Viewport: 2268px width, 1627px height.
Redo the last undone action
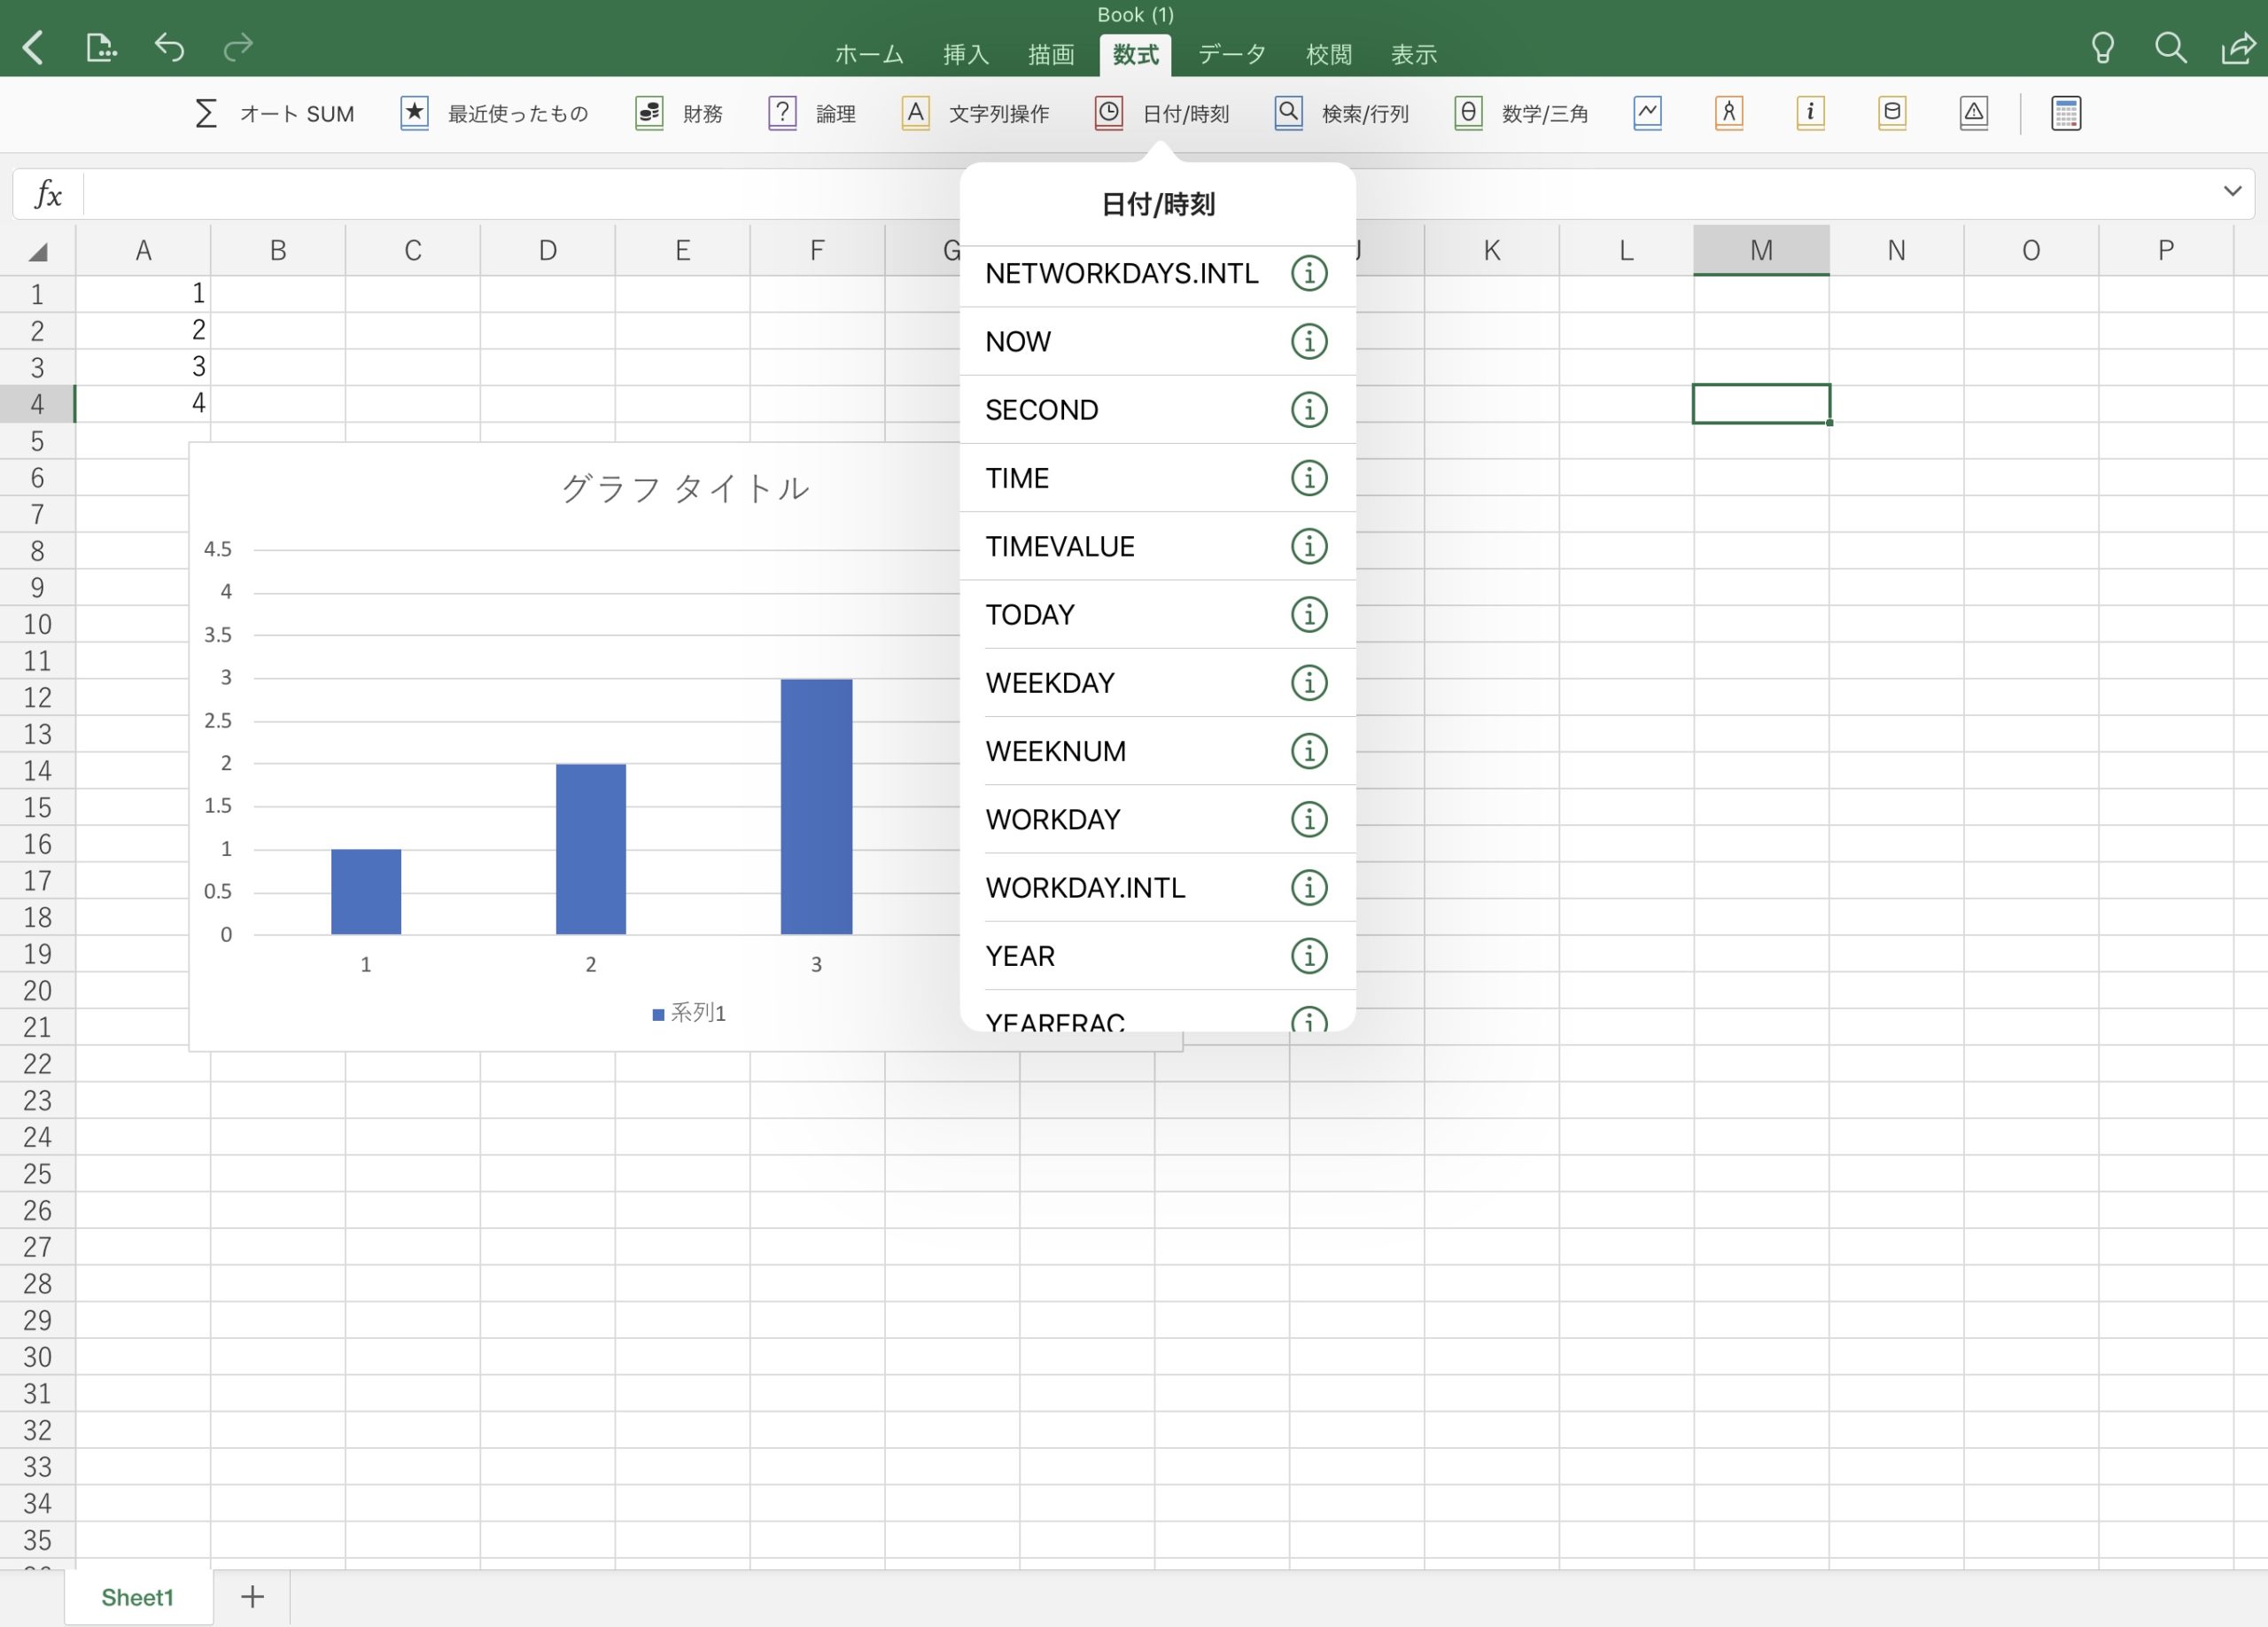pos(238,47)
